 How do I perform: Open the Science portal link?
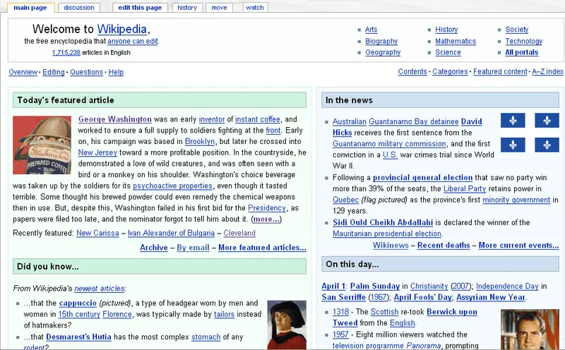(x=448, y=52)
